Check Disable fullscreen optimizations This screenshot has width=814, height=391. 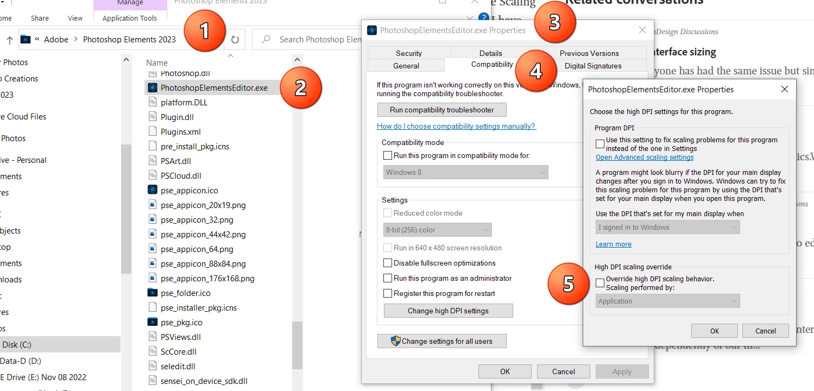pos(388,263)
